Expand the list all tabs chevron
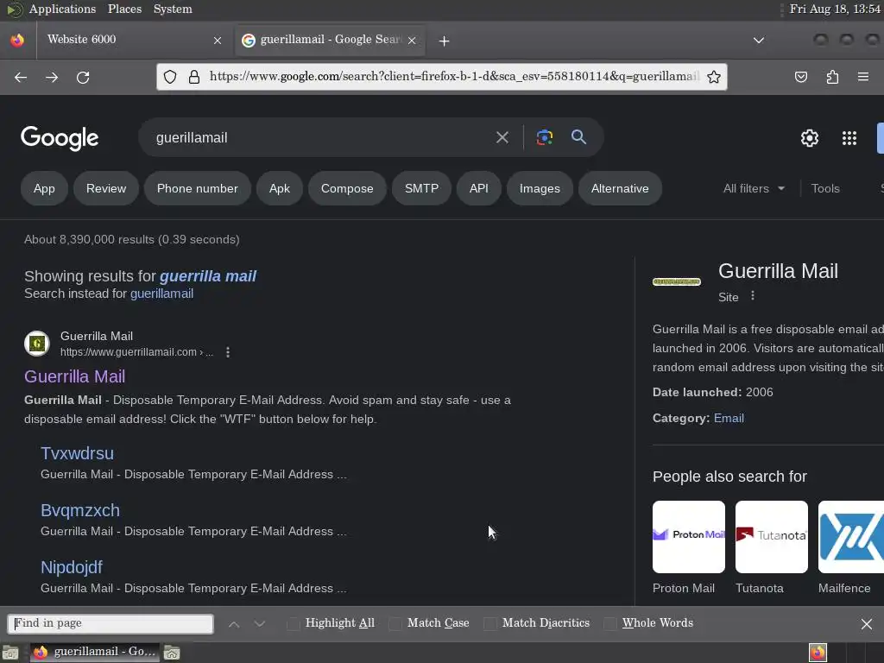 pyautogui.click(x=759, y=40)
